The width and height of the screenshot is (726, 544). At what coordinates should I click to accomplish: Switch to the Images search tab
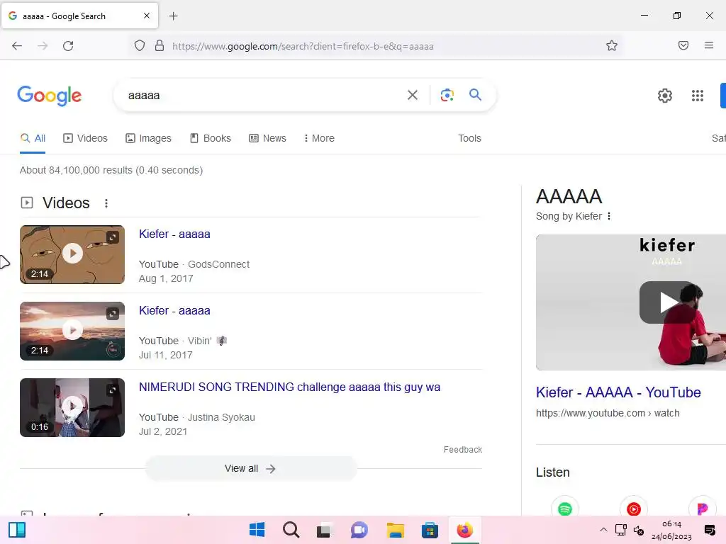point(148,138)
